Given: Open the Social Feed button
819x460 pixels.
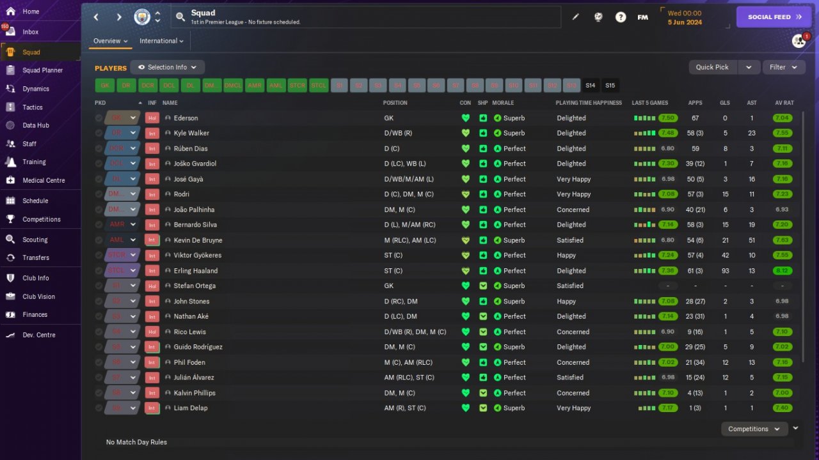Looking at the screenshot, I should (774, 17).
